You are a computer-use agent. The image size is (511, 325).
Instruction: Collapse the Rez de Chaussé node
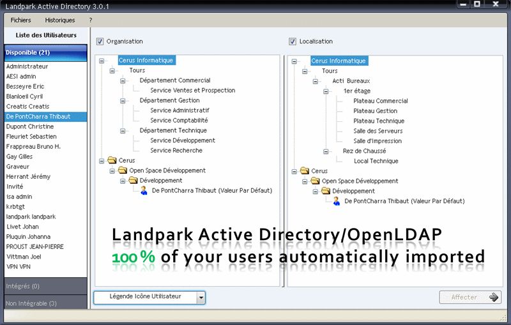(326, 151)
